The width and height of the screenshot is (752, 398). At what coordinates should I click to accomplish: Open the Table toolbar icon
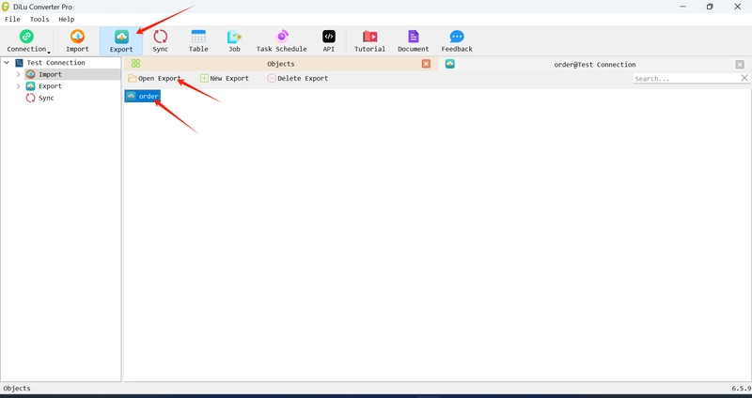[198, 40]
